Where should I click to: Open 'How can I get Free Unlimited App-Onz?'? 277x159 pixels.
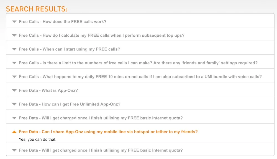coord(70,104)
